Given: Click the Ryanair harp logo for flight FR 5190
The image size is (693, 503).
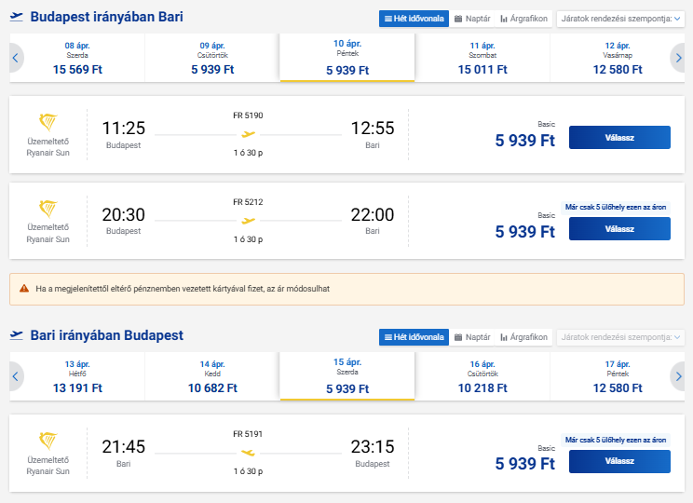Looking at the screenshot, I should click(x=48, y=122).
